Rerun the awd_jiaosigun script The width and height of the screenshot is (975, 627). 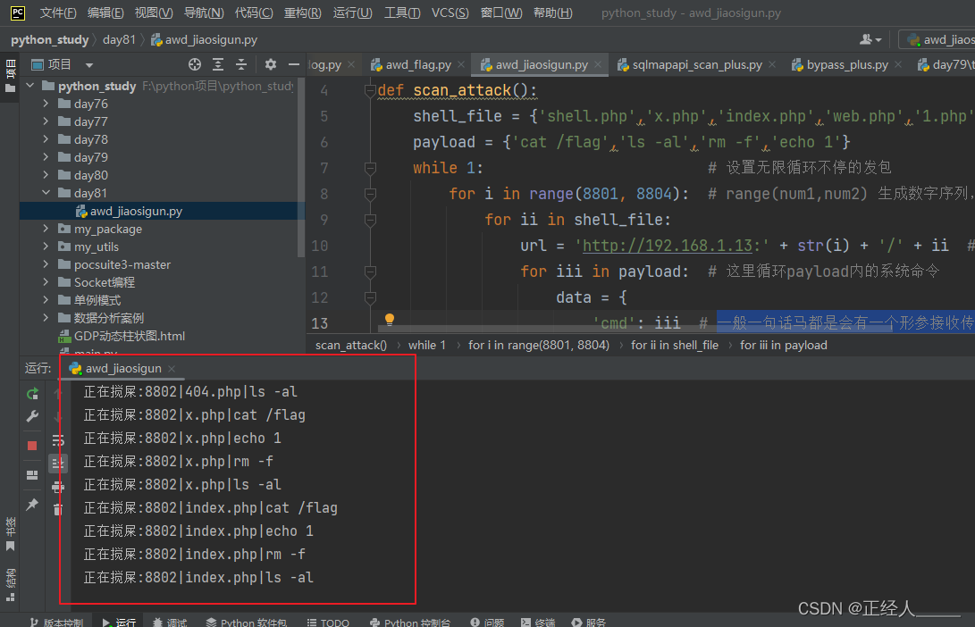32,393
